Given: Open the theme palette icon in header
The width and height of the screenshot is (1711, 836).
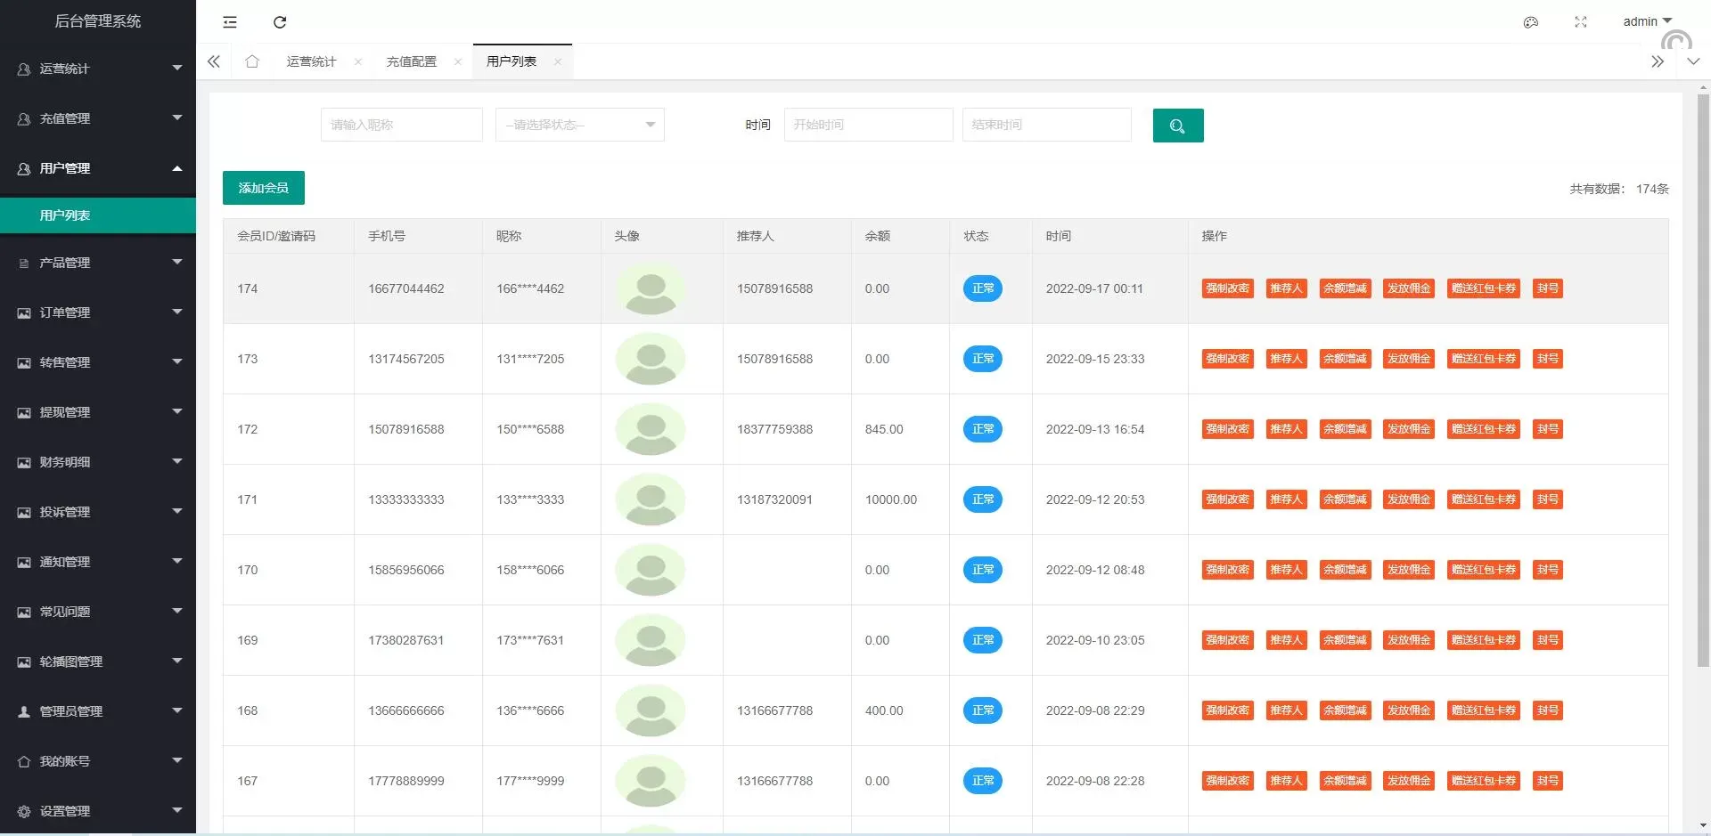Looking at the screenshot, I should coord(1530,22).
